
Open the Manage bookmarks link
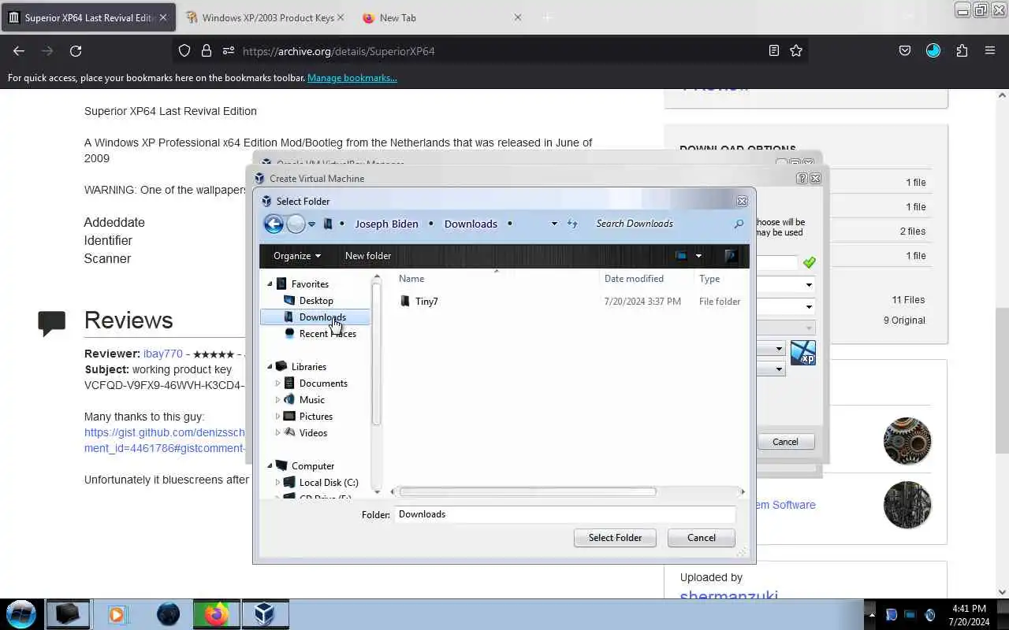tap(352, 78)
